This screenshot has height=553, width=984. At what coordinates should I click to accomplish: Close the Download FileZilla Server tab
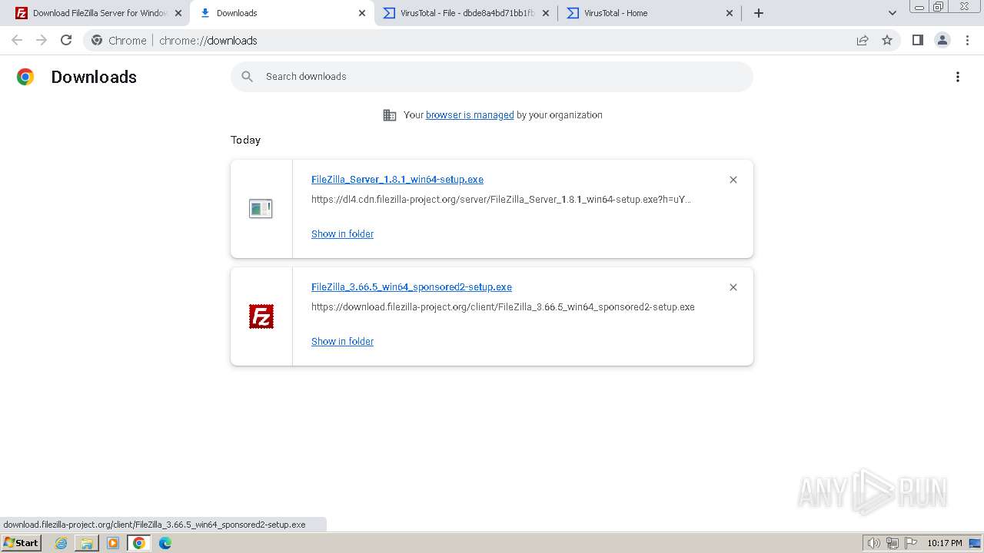(178, 13)
